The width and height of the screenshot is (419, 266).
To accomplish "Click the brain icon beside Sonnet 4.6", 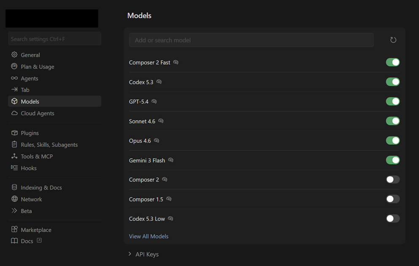I will [x=161, y=121].
